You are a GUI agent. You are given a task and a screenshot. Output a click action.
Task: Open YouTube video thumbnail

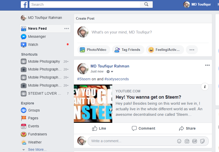(x=93, y=104)
